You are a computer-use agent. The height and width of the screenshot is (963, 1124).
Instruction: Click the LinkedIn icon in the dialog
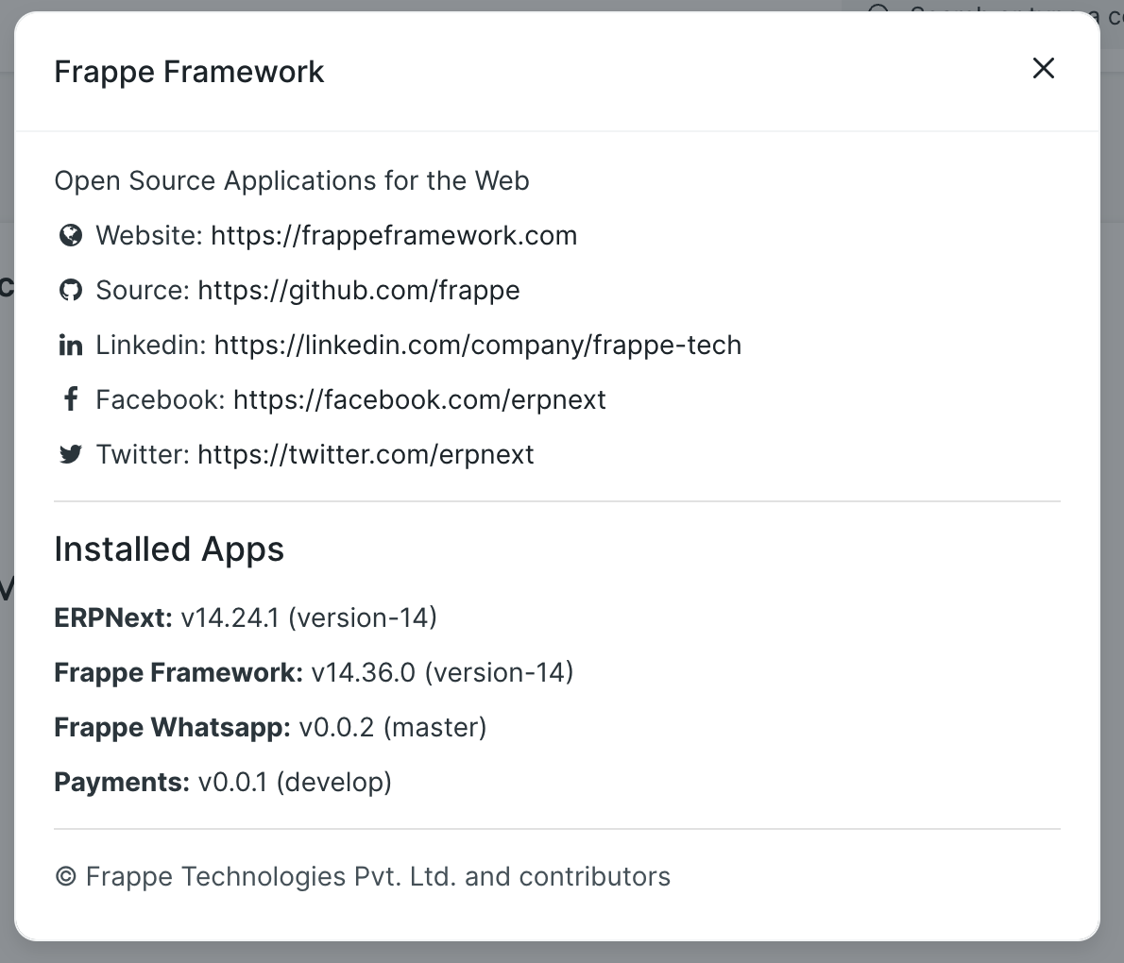[71, 345]
